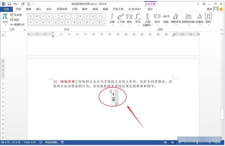Open the 公式 (Equation) pi button
This screenshot has width=225, height=146.
[x=5, y=18]
